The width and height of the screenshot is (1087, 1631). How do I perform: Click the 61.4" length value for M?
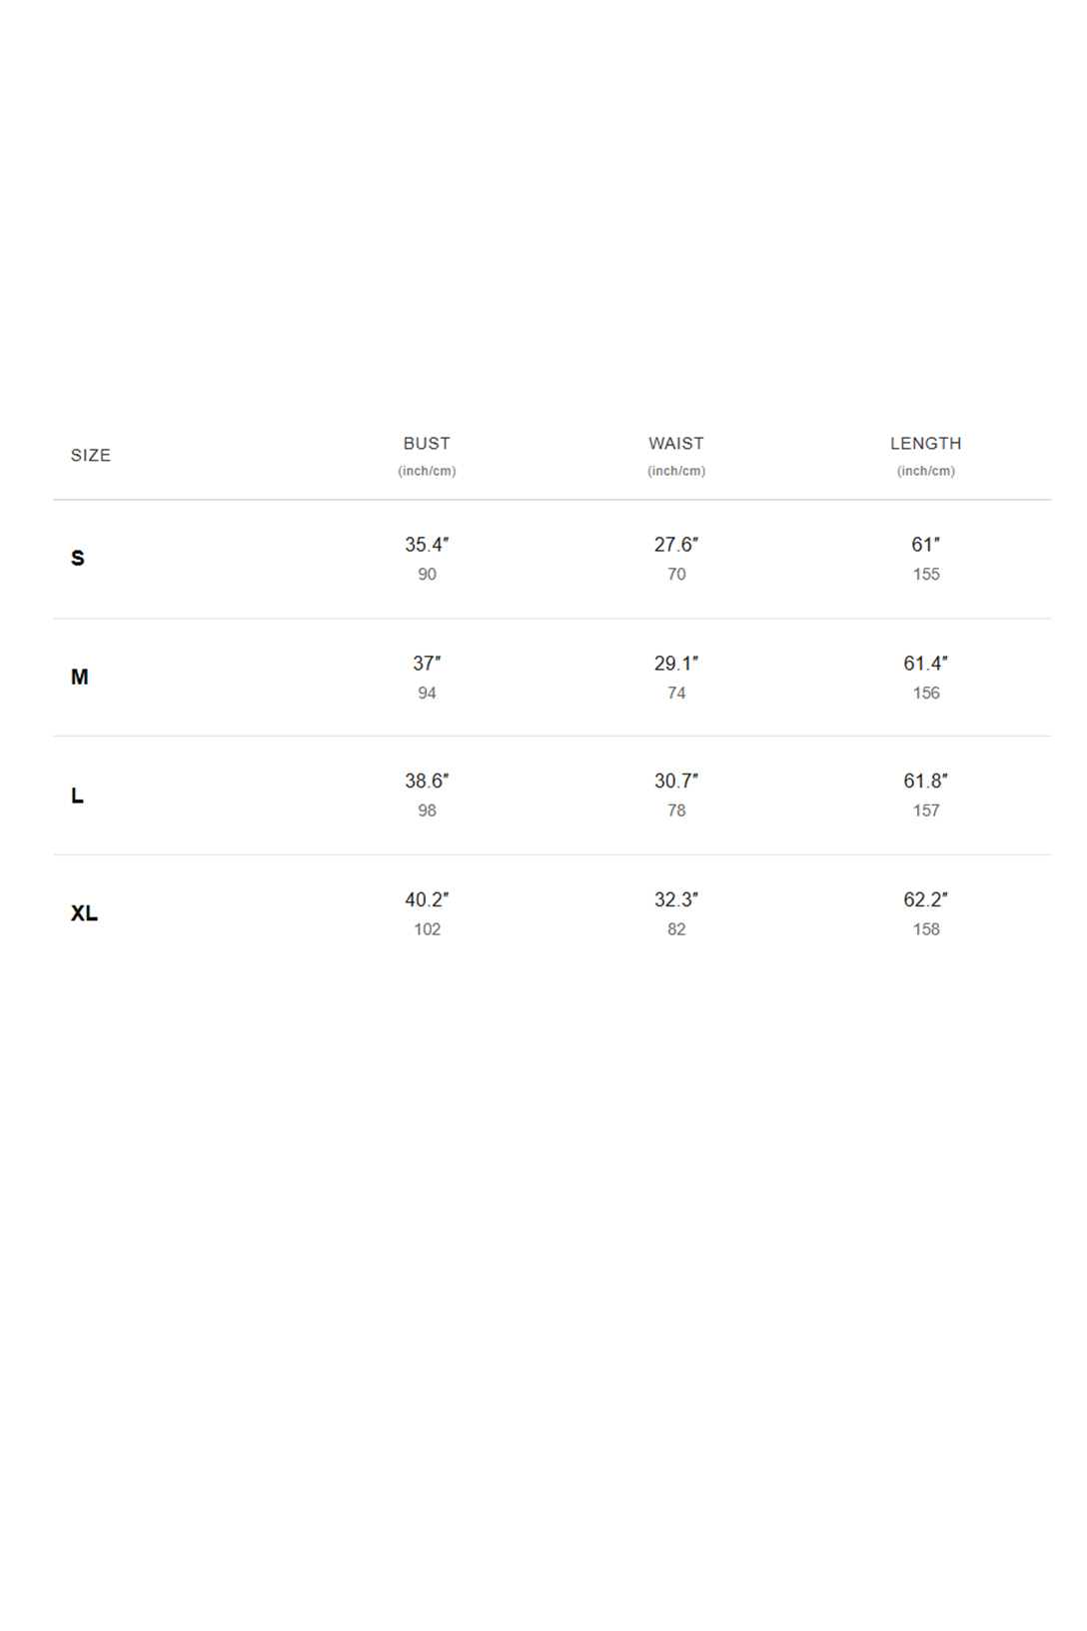[x=926, y=664]
